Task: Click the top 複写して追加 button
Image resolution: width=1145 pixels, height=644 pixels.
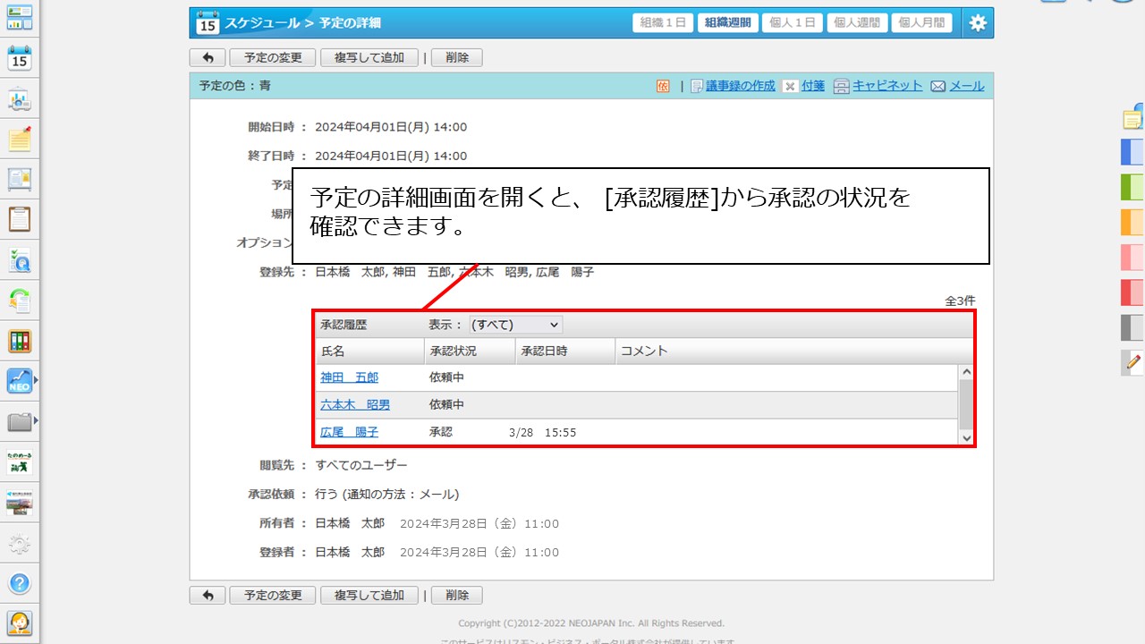Action: [369, 57]
